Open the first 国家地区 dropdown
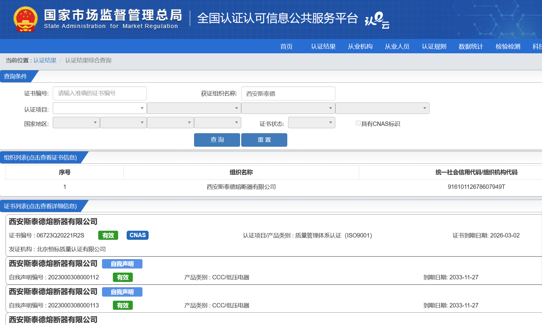542x325 pixels. (76, 123)
